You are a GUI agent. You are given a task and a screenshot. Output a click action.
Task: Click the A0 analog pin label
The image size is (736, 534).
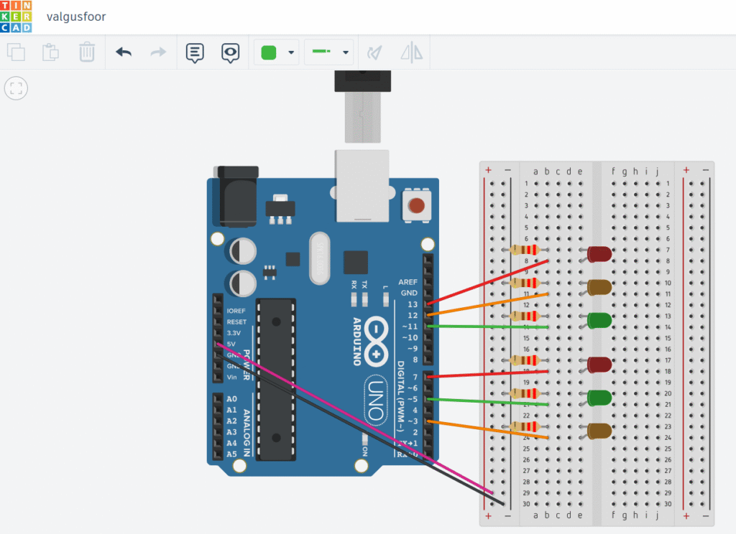pyautogui.click(x=232, y=399)
